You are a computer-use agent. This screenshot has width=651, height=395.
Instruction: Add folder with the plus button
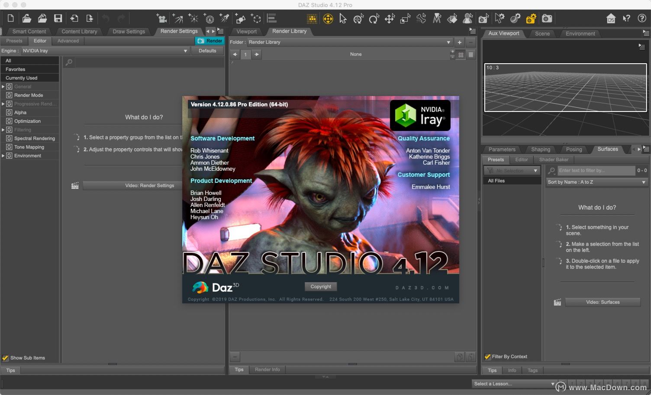[x=460, y=42]
